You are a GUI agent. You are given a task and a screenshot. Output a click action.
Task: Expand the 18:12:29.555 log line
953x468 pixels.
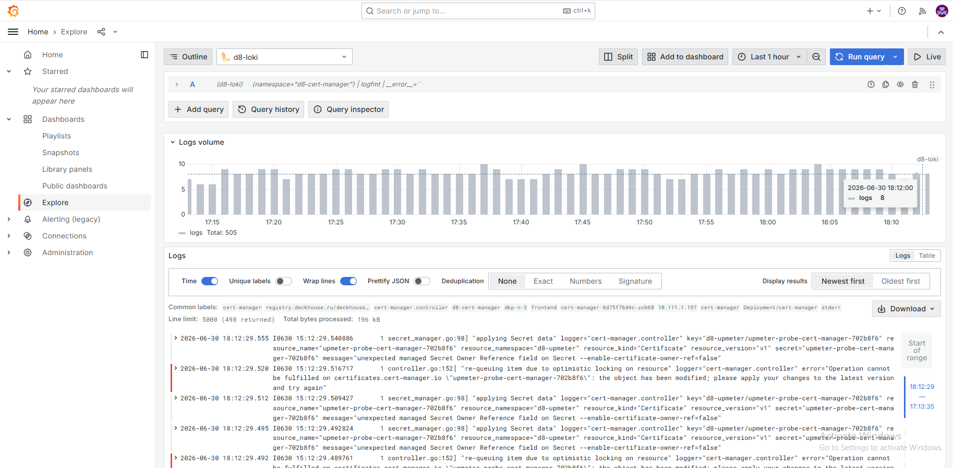[x=176, y=338]
